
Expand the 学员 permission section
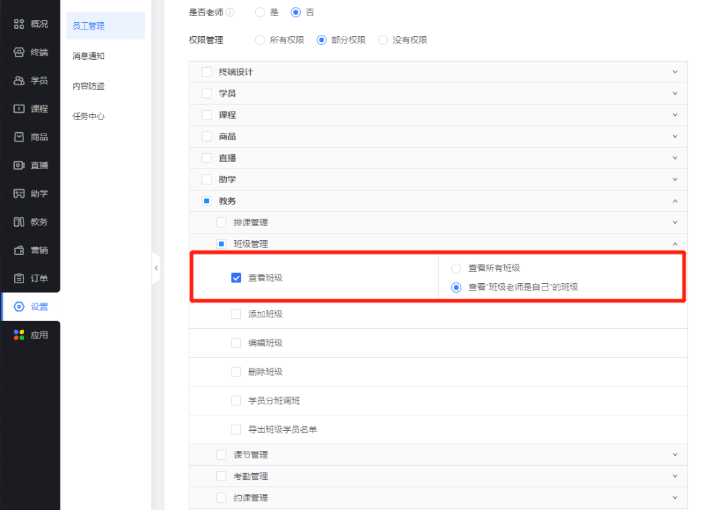675,93
